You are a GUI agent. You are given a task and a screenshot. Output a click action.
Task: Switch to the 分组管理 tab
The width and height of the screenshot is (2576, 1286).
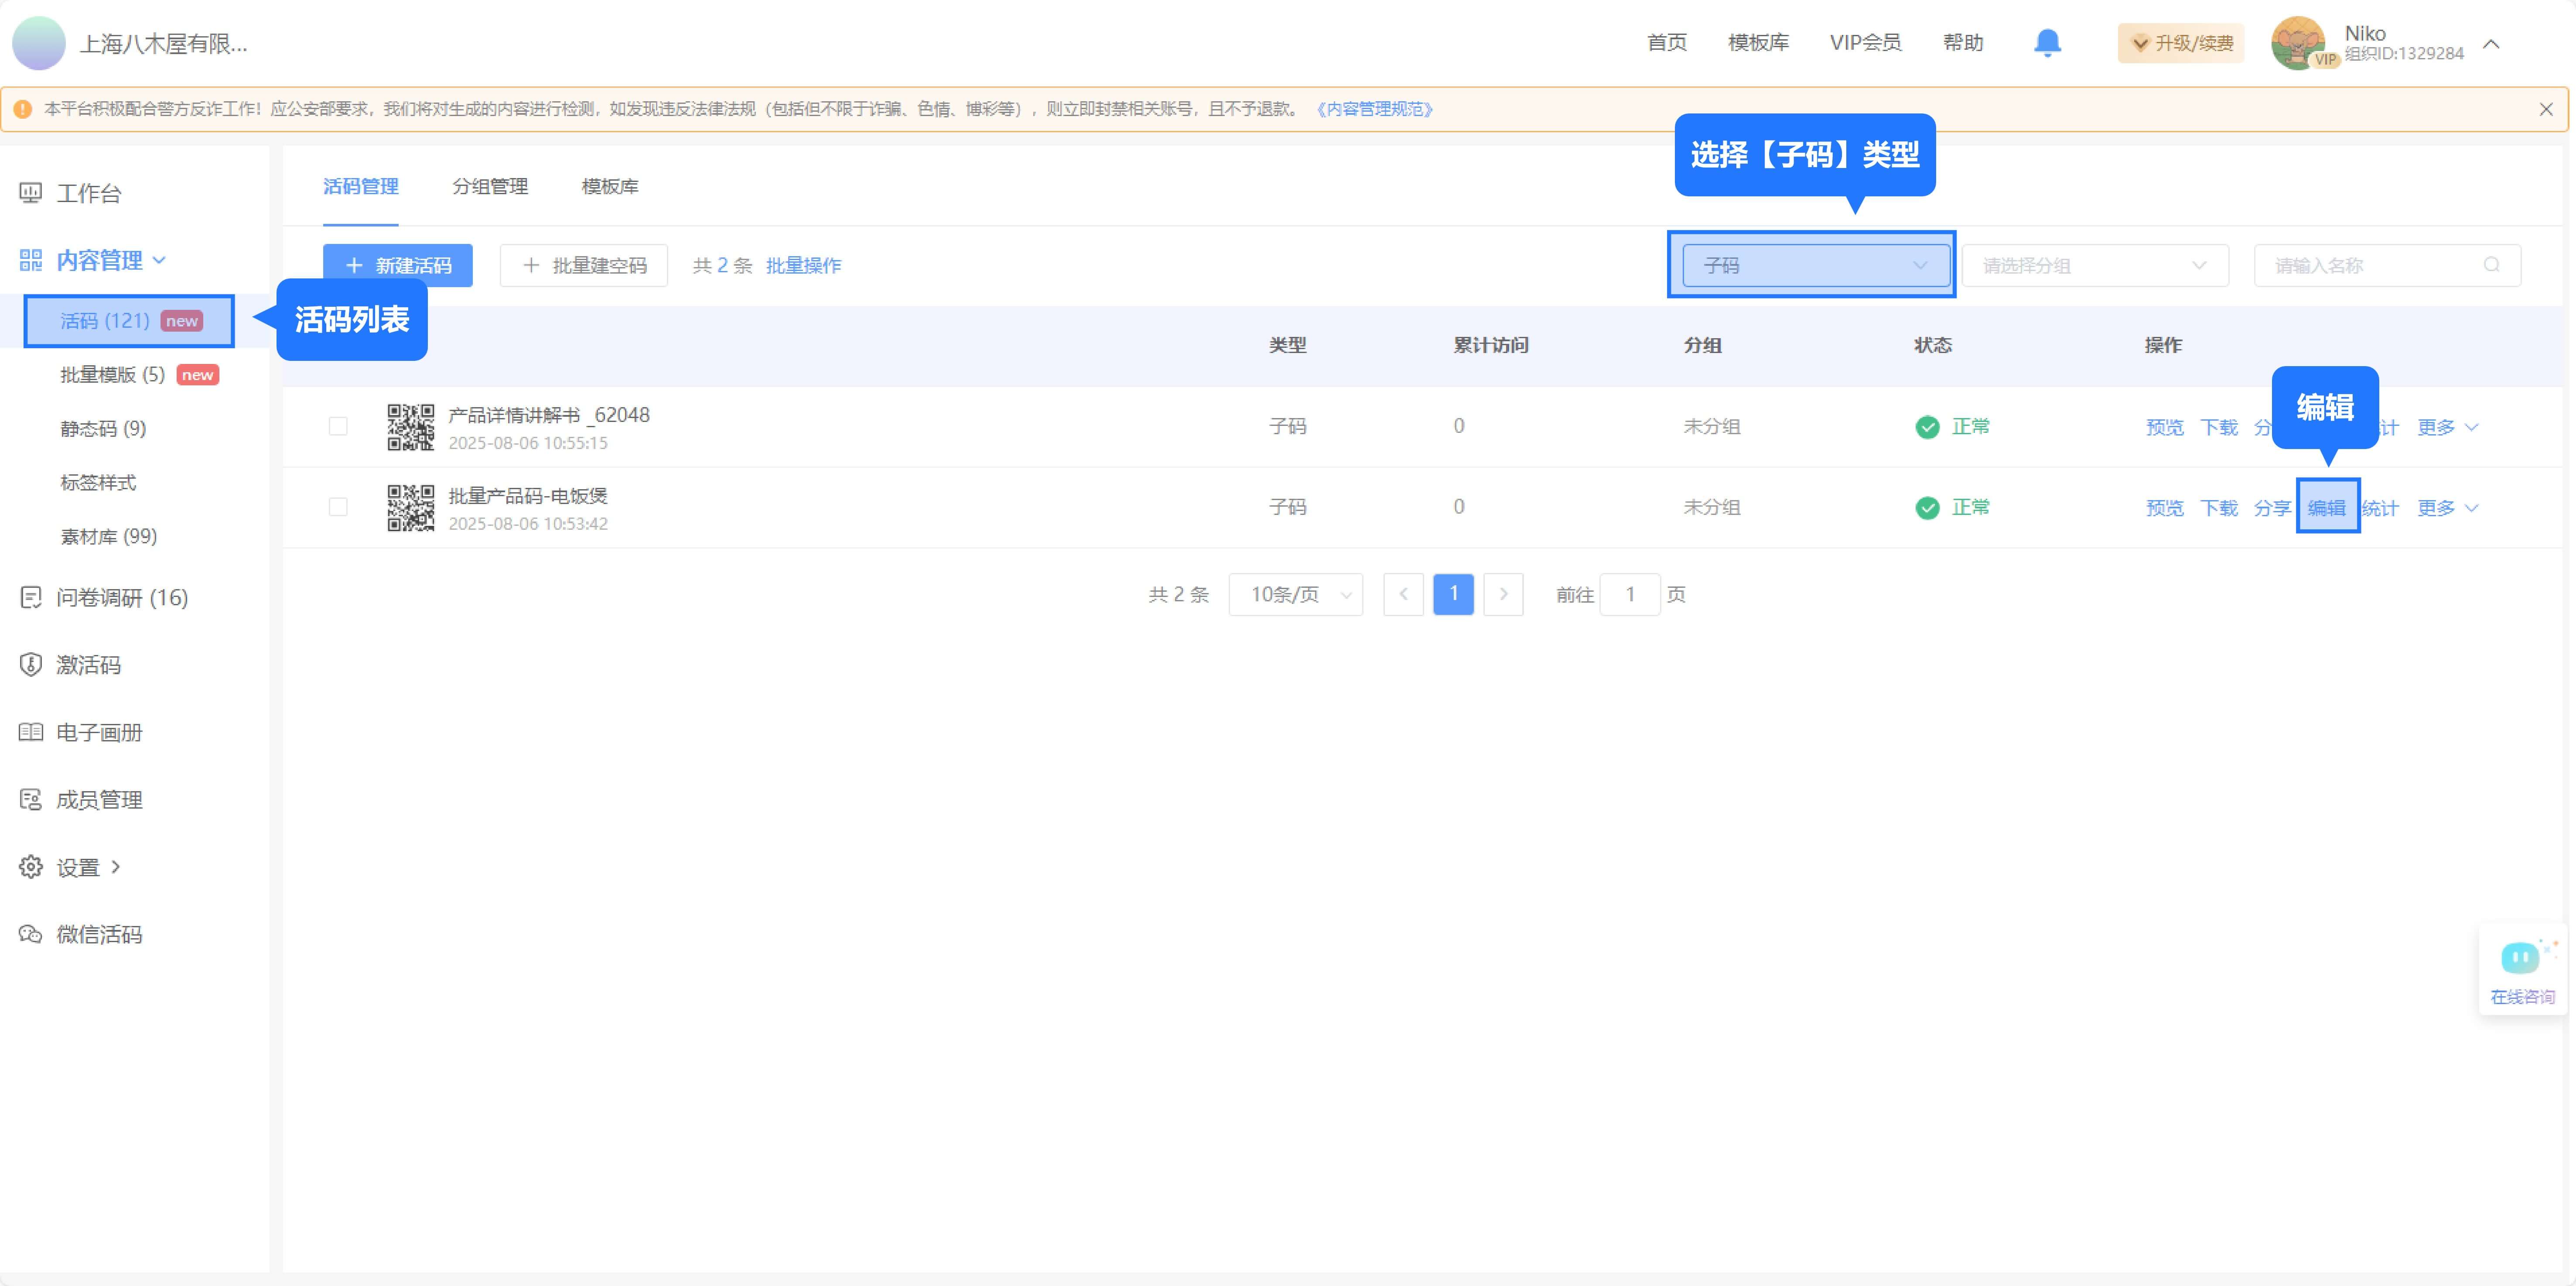[490, 186]
